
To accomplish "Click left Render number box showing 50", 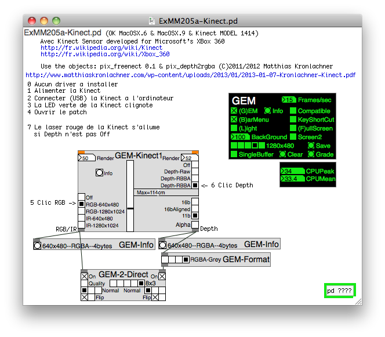I will [x=86, y=158].
